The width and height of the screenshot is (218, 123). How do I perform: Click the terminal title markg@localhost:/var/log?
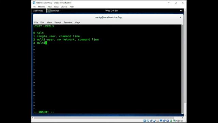point(108,17)
